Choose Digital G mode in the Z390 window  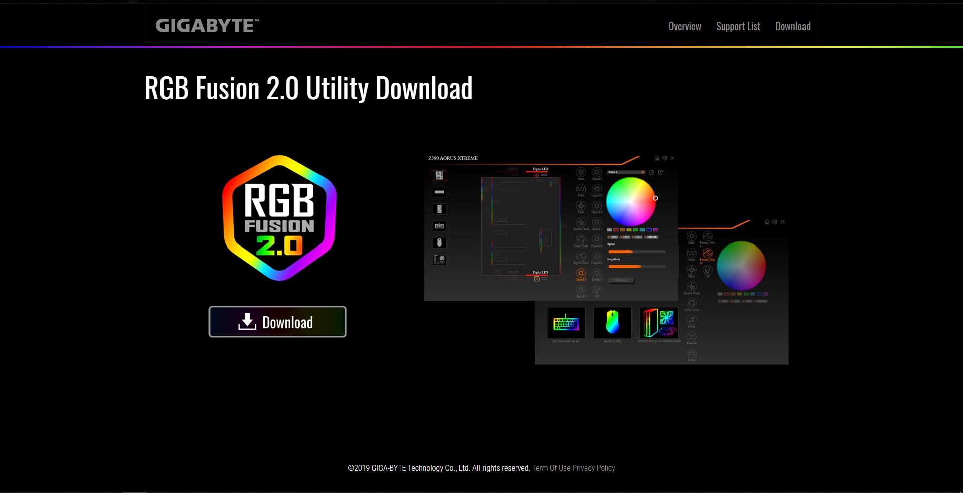point(597,240)
